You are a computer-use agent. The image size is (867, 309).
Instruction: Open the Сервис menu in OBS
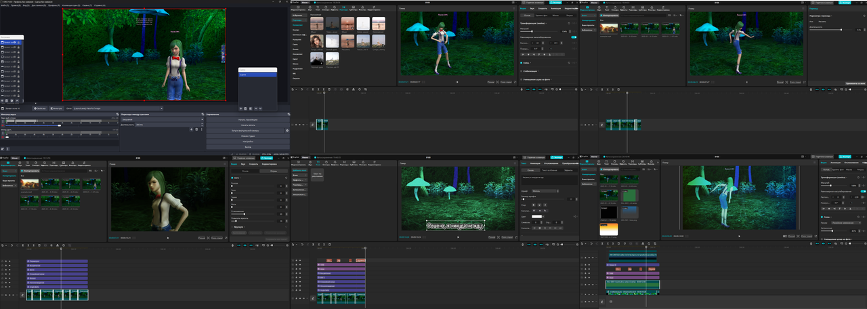pyautogui.click(x=87, y=5)
